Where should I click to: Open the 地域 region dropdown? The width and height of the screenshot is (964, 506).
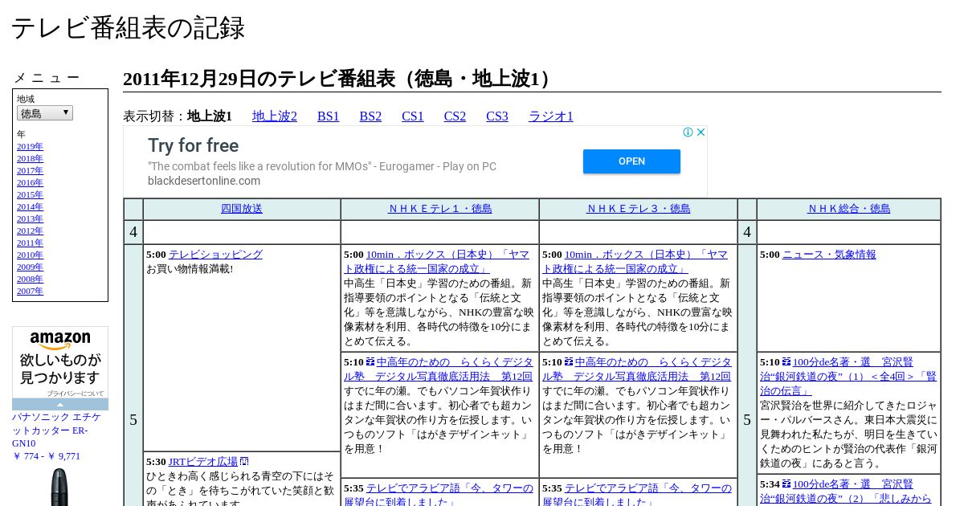coord(45,113)
